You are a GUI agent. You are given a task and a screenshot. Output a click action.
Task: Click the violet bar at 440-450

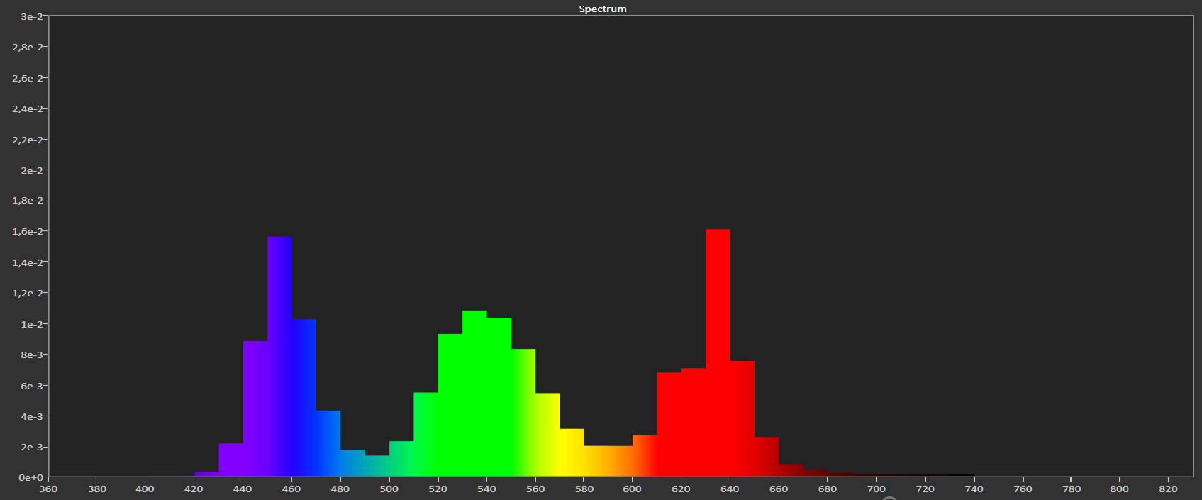click(255, 409)
